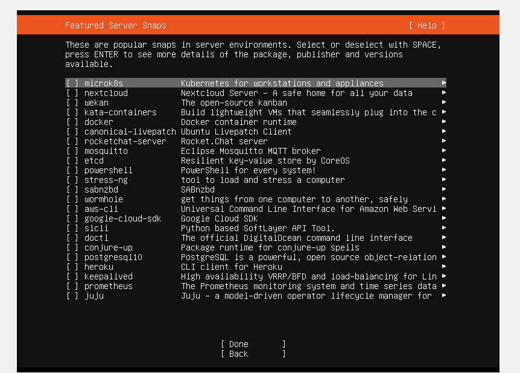The image size is (520, 373).
Task: Select the wormhole snap name
Action: pyautogui.click(x=104, y=199)
